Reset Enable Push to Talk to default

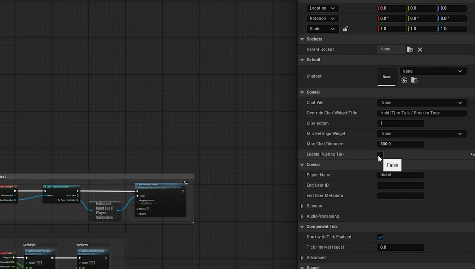[x=472, y=154]
